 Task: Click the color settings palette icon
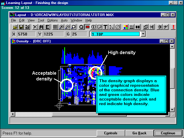point(126,27)
